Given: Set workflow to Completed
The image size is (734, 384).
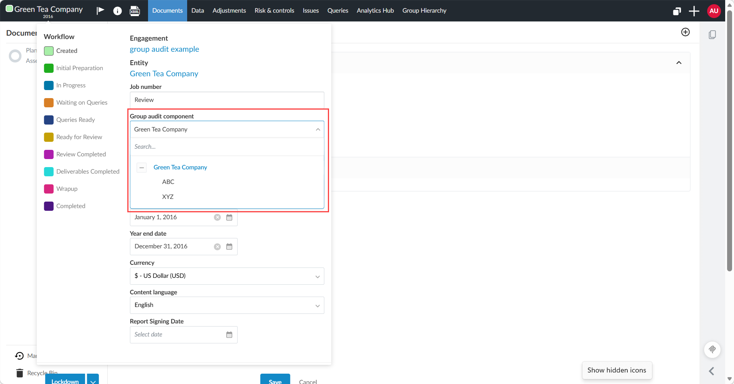Looking at the screenshot, I should pyautogui.click(x=65, y=206).
